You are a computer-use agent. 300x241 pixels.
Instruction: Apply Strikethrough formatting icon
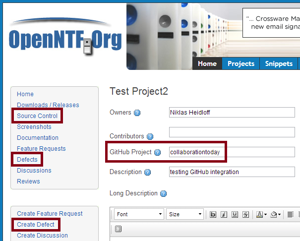click(245, 214)
